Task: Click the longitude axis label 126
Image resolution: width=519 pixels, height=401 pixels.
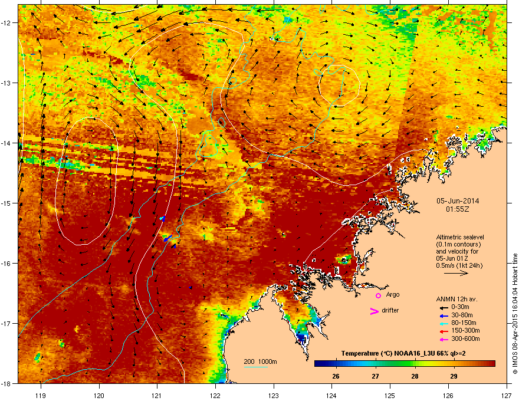Action: [448, 395]
